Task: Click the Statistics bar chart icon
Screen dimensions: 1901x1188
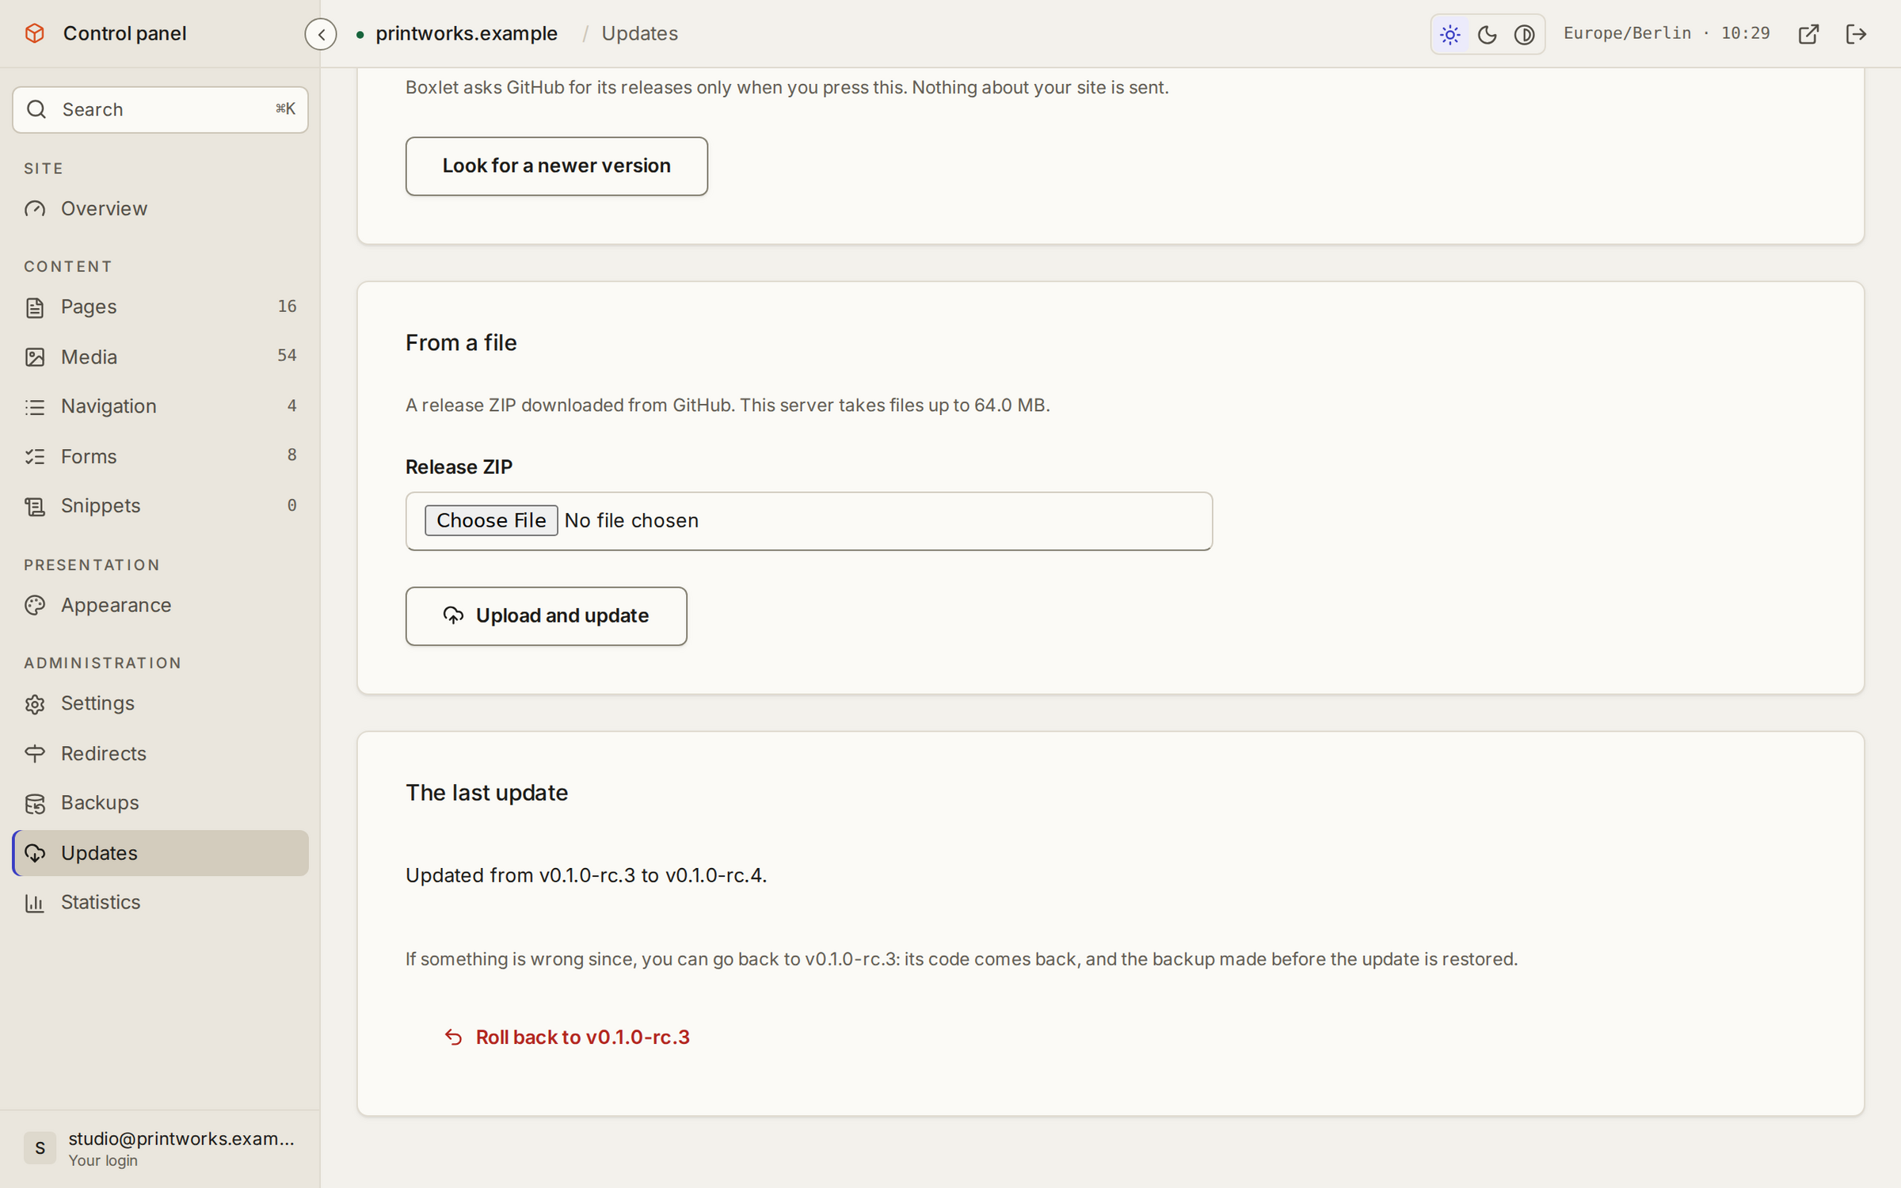Action: tap(35, 902)
